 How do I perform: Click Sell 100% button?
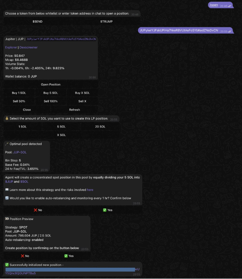click(x=51, y=101)
